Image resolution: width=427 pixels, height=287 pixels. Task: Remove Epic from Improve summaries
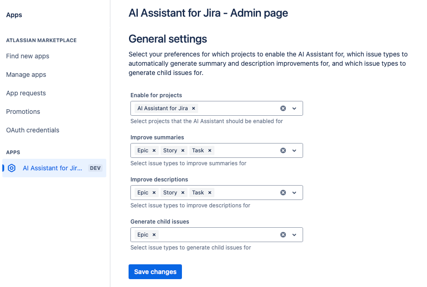[154, 150]
